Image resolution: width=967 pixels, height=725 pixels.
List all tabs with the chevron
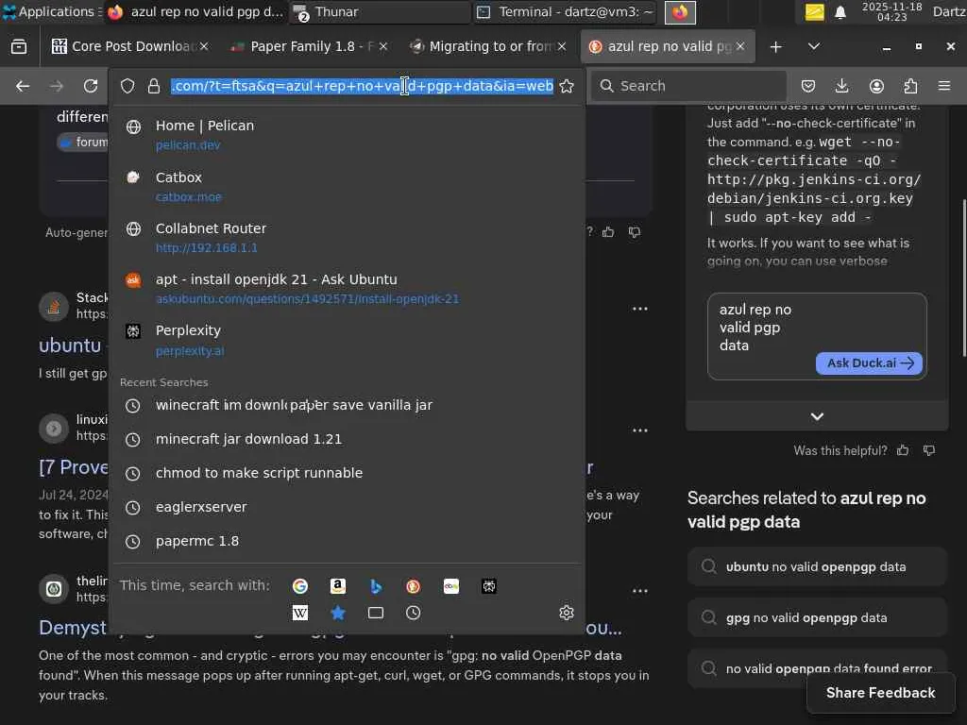(x=814, y=46)
